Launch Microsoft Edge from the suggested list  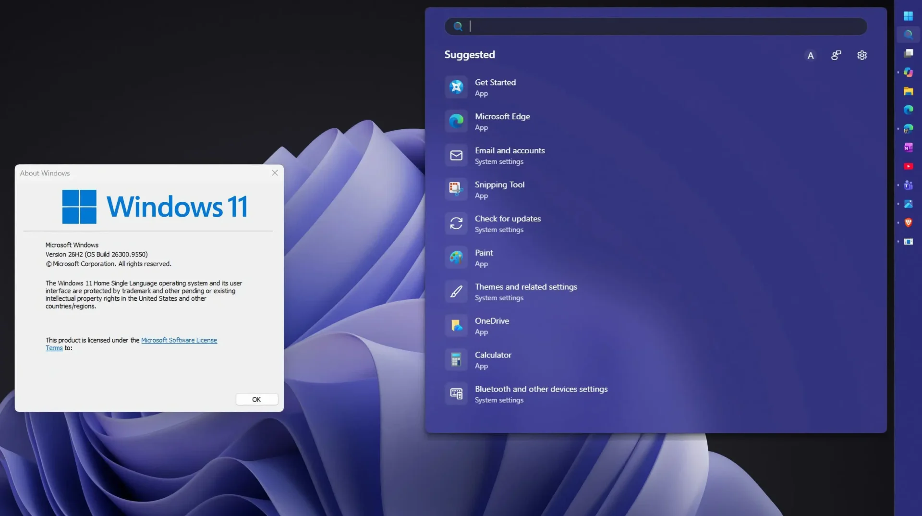(655, 122)
